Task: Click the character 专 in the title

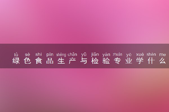Action: pyautogui.click(x=117, y=61)
